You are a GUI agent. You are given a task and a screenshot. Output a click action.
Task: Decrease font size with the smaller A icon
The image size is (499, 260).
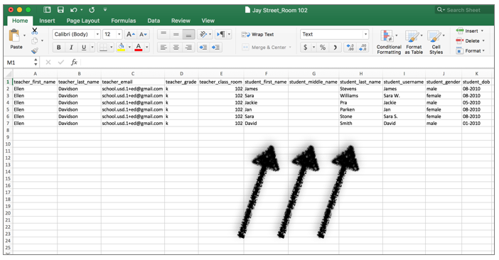tap(143, 34)
